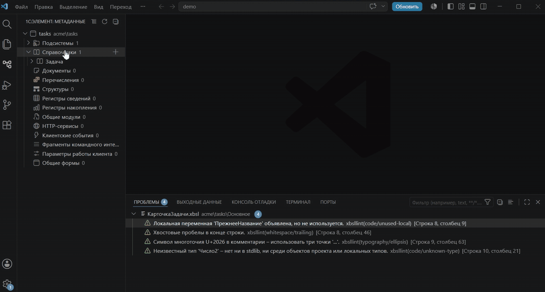Go back with the left arrow

point(162,6)
